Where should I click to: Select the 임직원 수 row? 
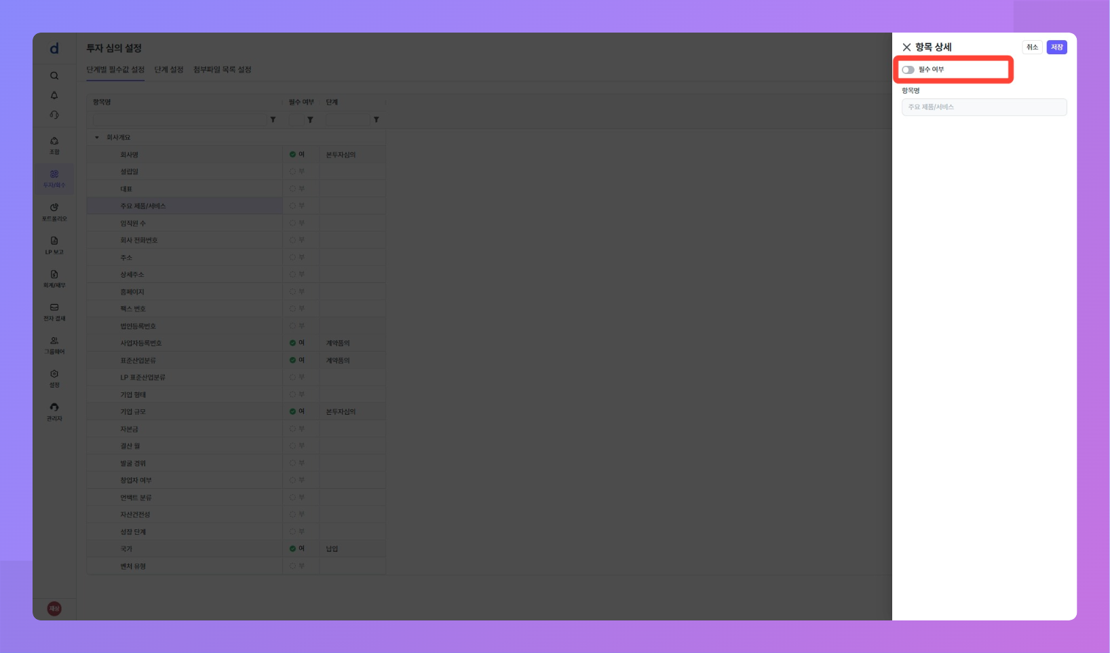point(236,223)
